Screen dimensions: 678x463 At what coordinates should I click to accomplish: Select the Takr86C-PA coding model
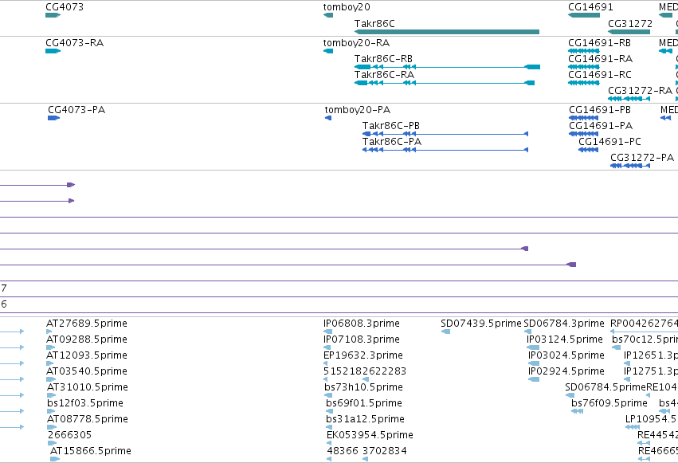[x=445, y=150]
